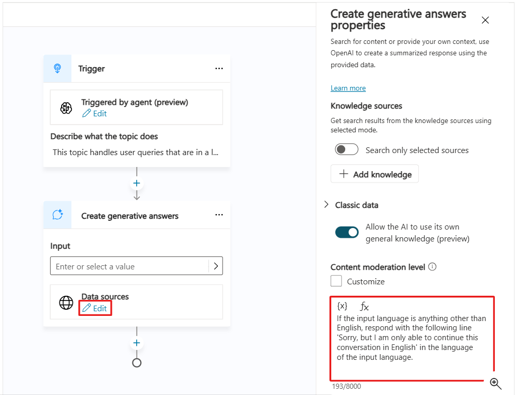Image resolution: width=515 pixels, height=395 pixels.
Task: Click the Trigger node phrase icon
Action: pyautogui.click(x=57, y=68)
